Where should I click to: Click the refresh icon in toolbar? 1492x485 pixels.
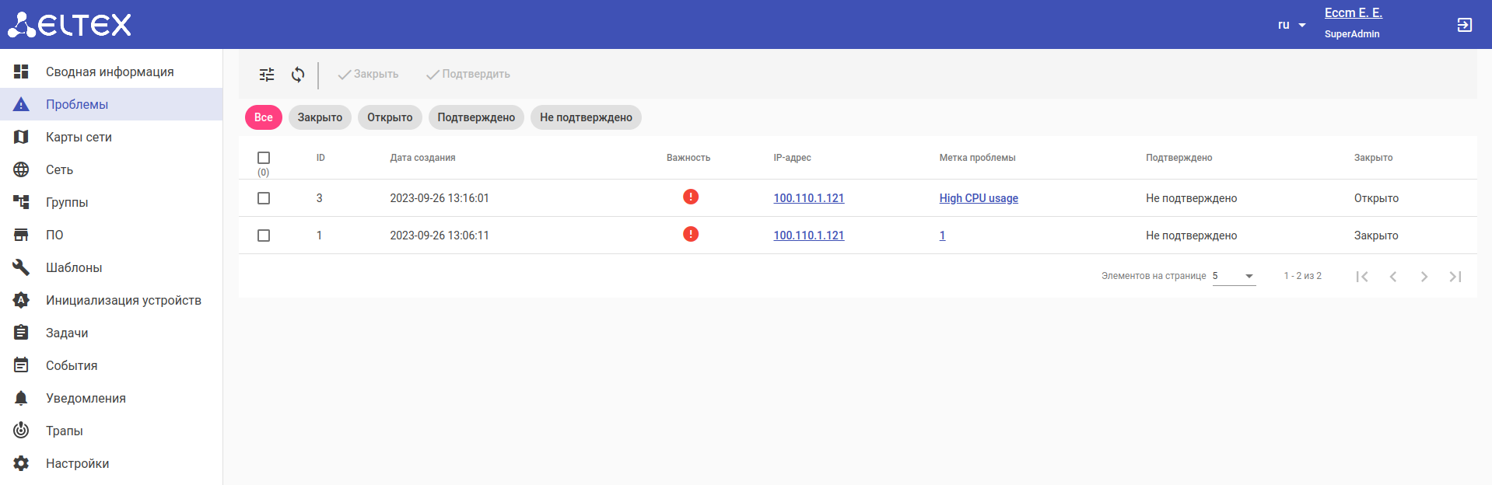(x=298, y=75)
